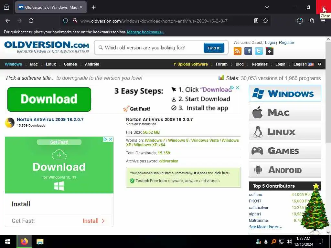
Task: Open the Games category sidebar button
Action: click(x=285, y=150)
